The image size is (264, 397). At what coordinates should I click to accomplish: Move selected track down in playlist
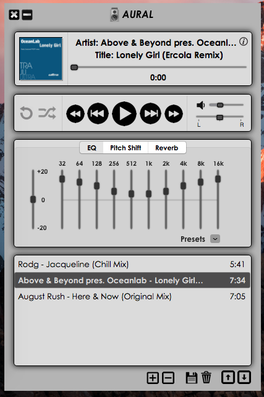244,377
